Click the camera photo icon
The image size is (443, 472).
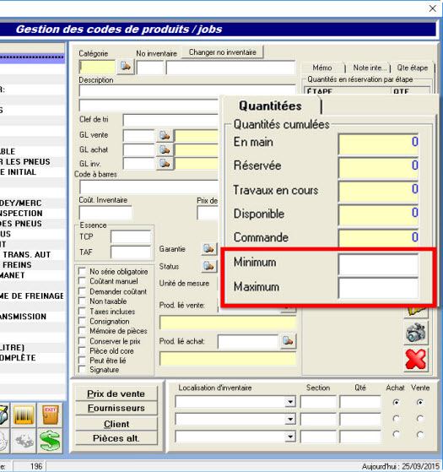tap(416, 333)
